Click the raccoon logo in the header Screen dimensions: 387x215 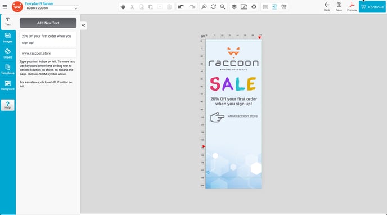coord(17,7)
